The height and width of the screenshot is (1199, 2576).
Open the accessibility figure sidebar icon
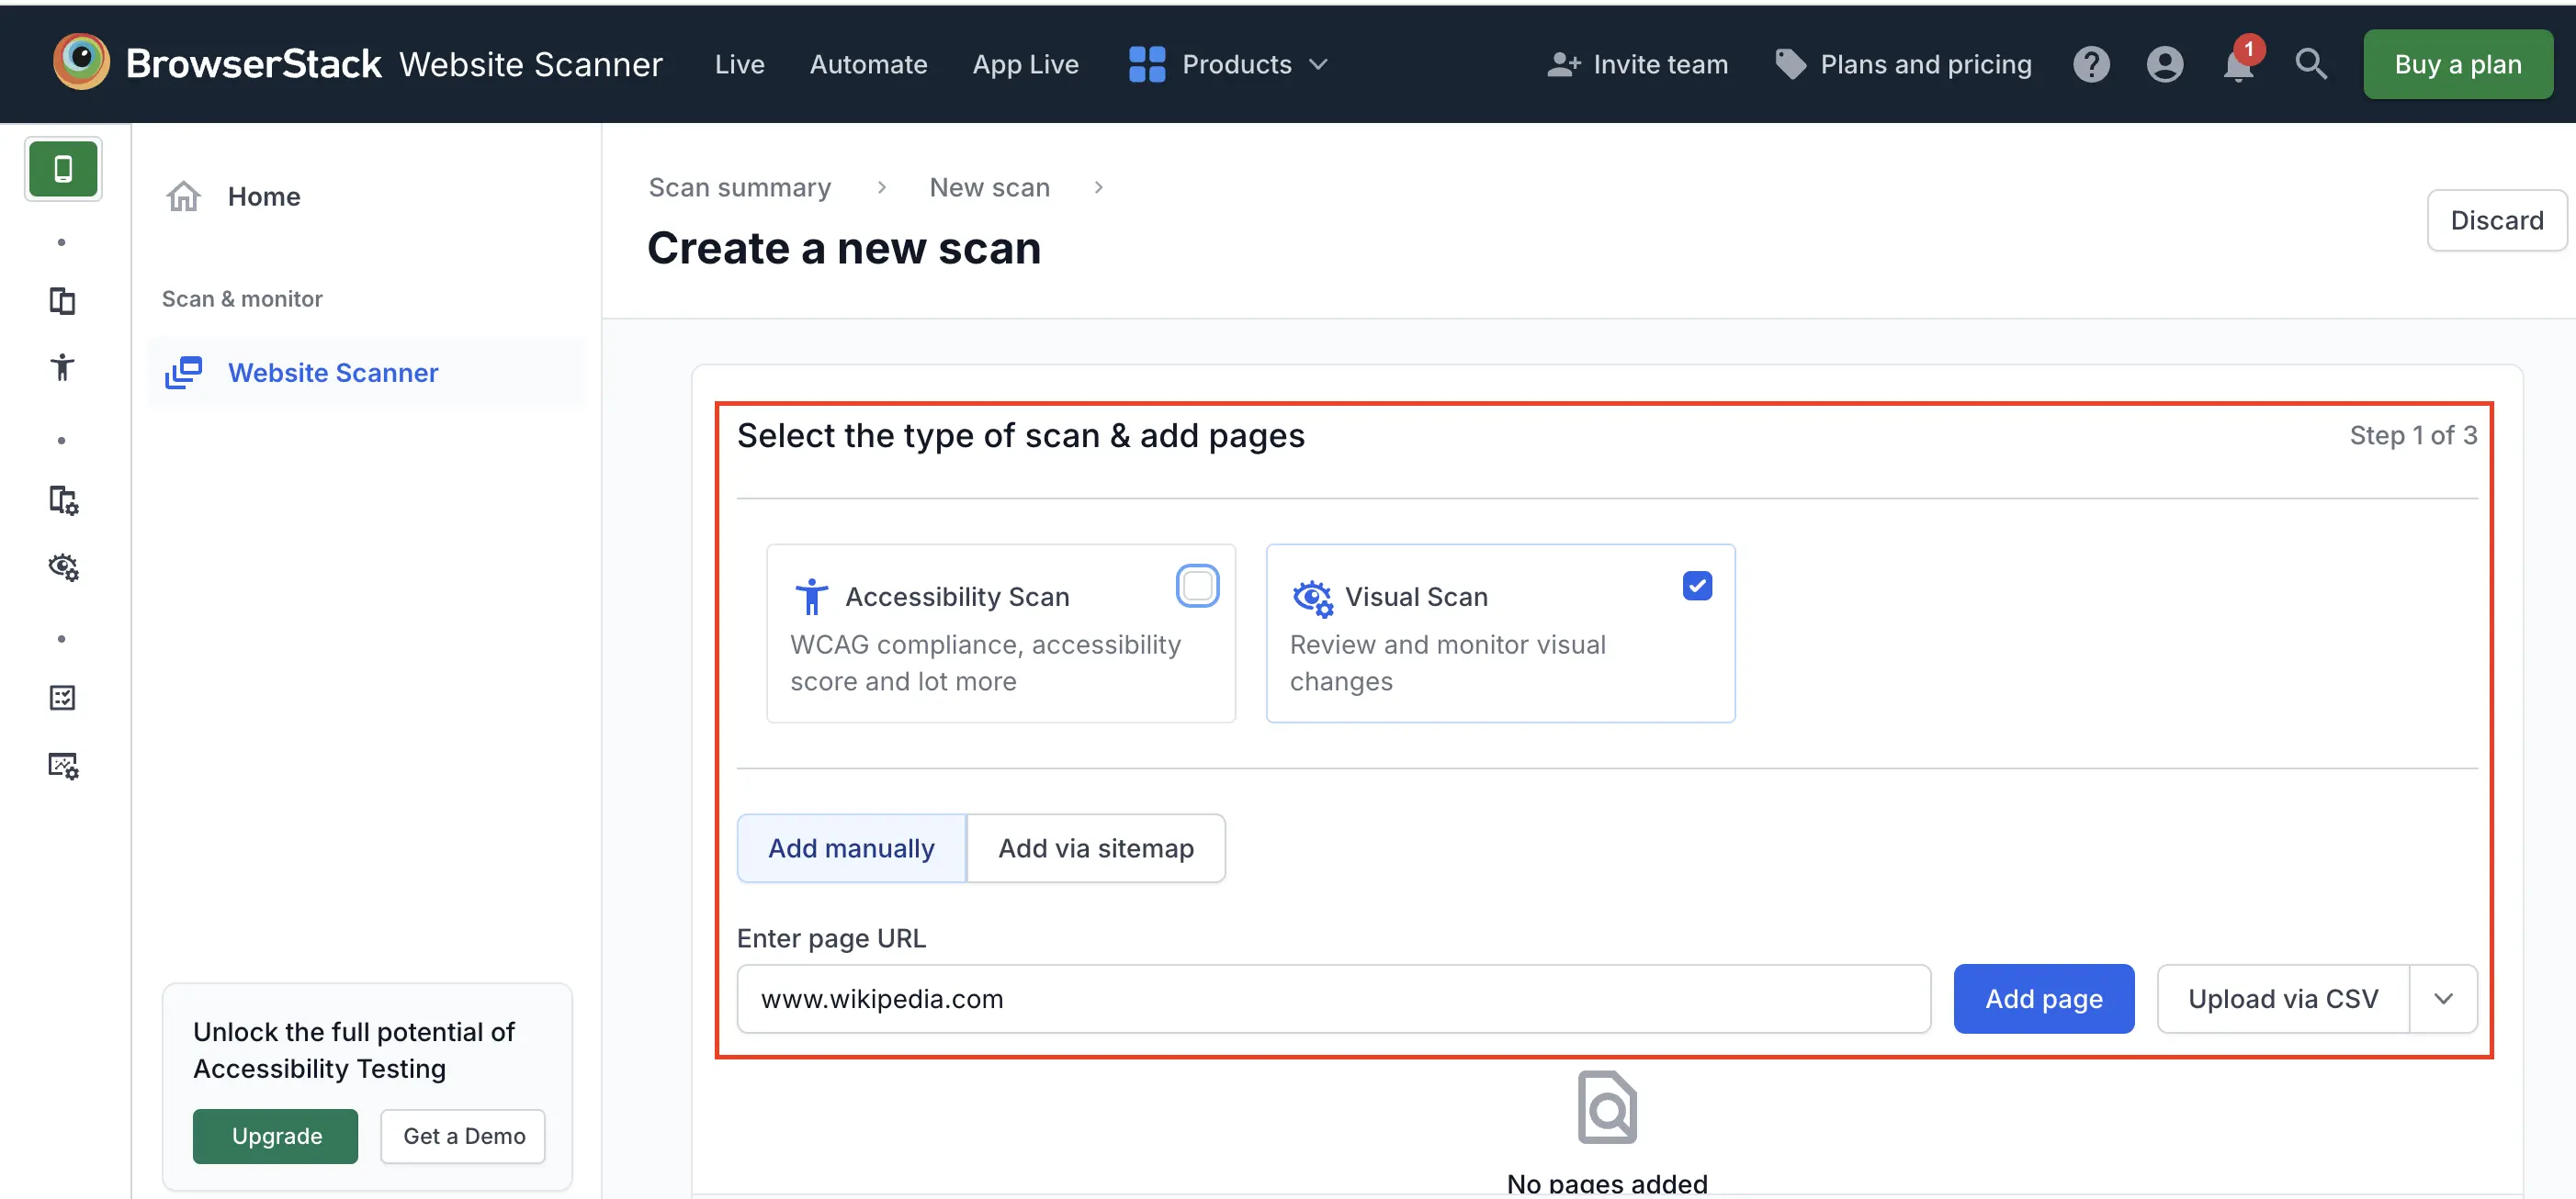62,368
